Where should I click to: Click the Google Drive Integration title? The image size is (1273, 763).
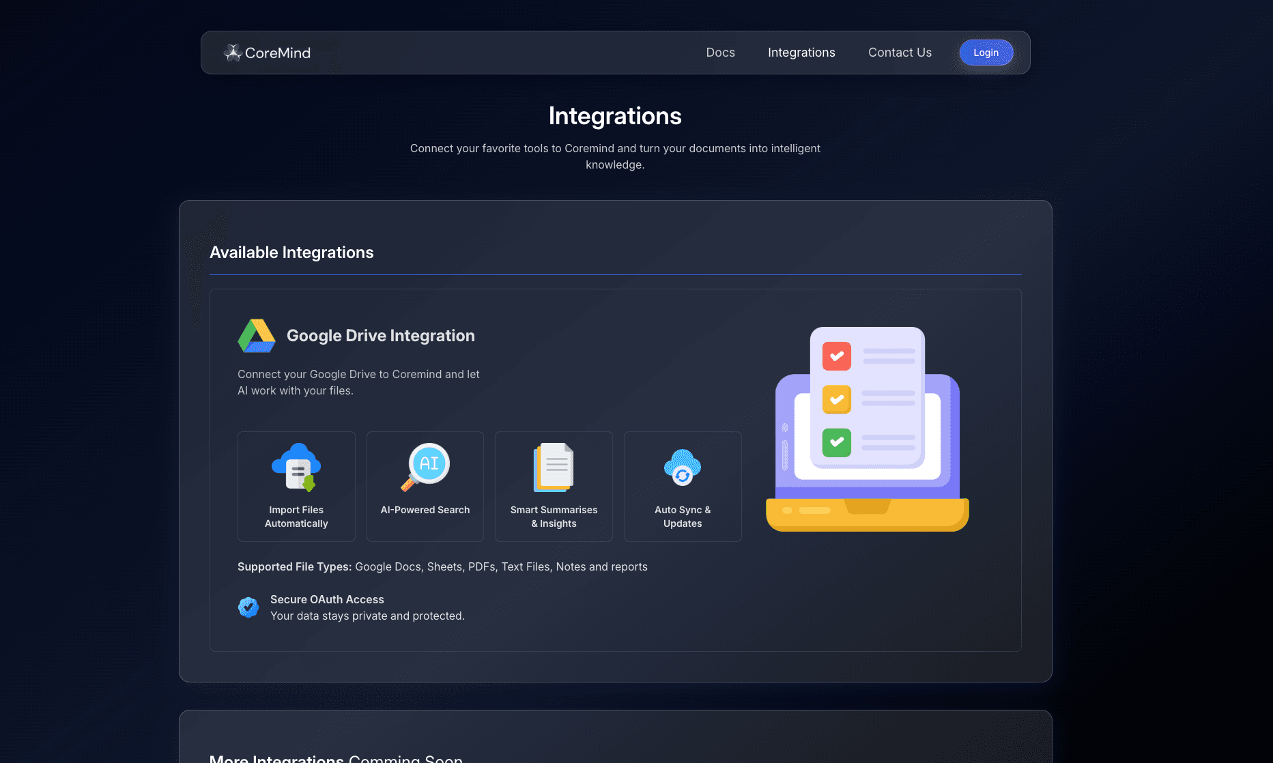pyautogui.click(x=381, y=336)
